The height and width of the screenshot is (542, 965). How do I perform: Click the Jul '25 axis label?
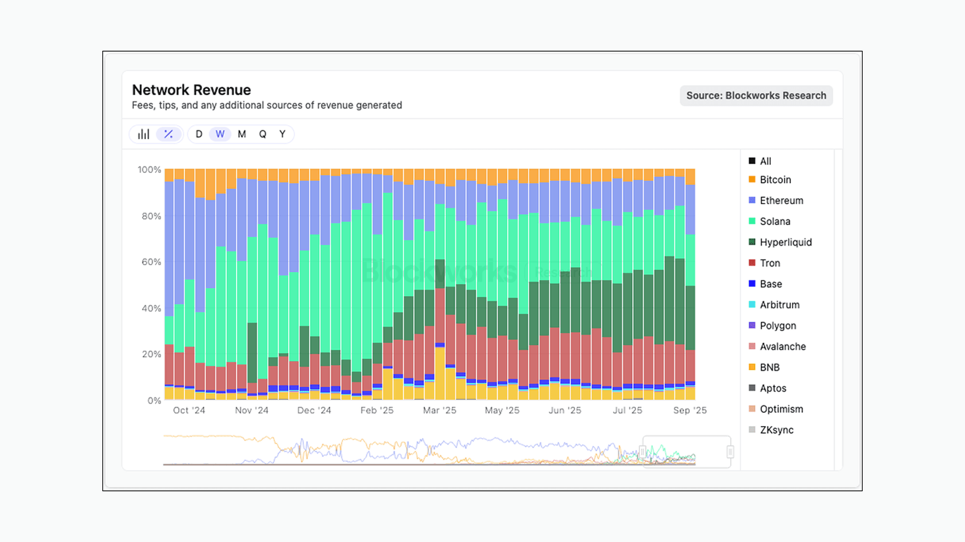(x=627, y=411)
